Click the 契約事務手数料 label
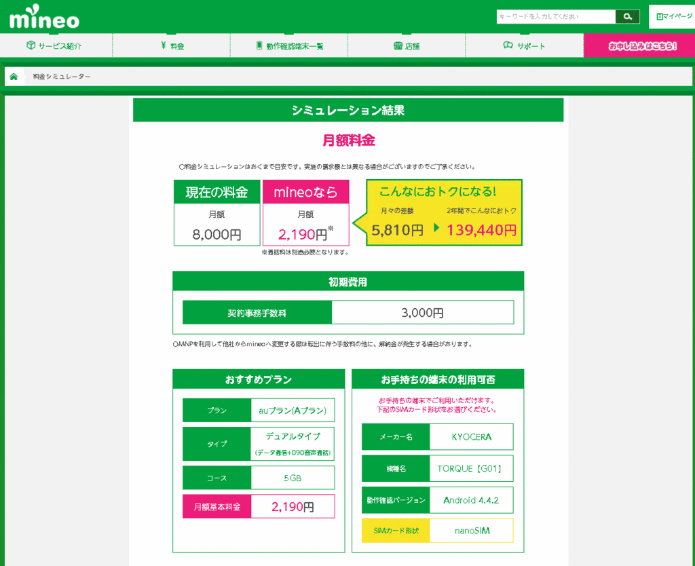This screenshot has height=566, width=695. tap(257, 313)
